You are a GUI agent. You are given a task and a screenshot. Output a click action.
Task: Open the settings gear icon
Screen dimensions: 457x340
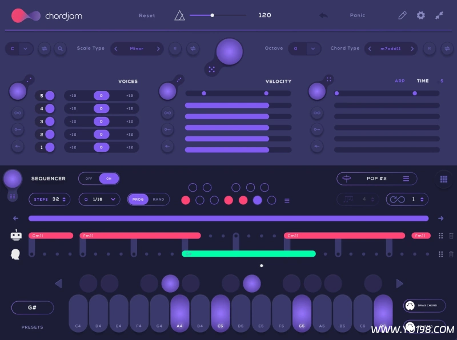421,15
